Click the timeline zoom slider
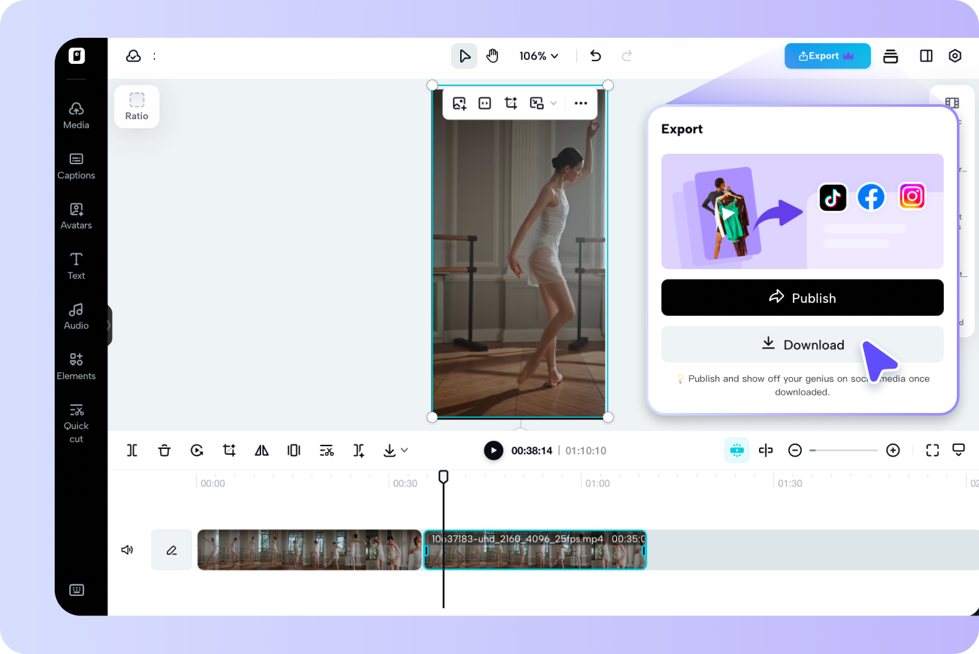The width and height of the screenshot is (979, 654). pos(844,450)
